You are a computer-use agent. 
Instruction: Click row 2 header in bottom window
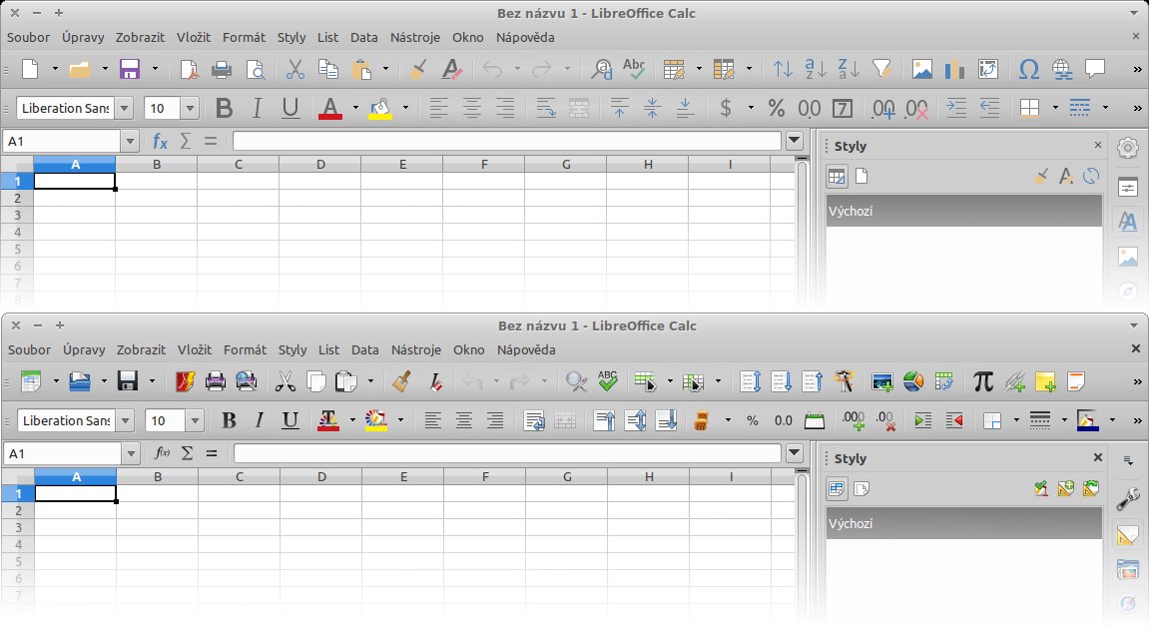(18, 510)
